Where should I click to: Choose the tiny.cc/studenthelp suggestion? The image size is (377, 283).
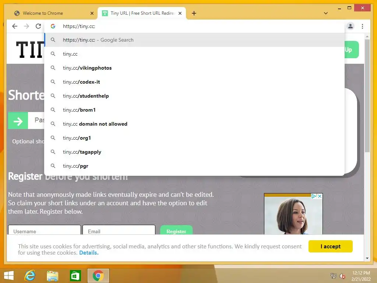[194, 96]
